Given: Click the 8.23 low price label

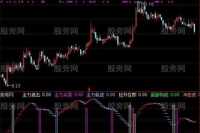Looking at the screenshot, I should [16, 86].
